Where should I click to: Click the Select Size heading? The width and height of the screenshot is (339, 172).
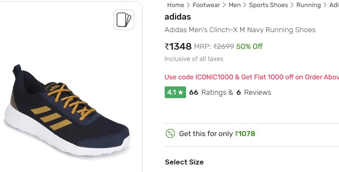184,162
